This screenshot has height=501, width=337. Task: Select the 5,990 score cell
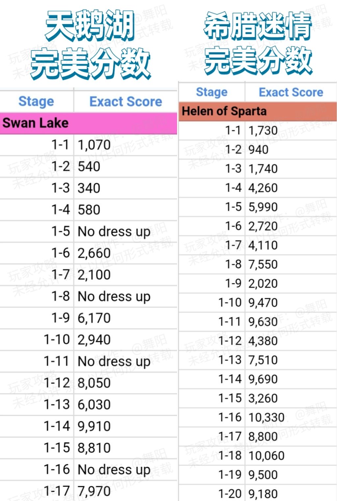click(x=263, y=207)
